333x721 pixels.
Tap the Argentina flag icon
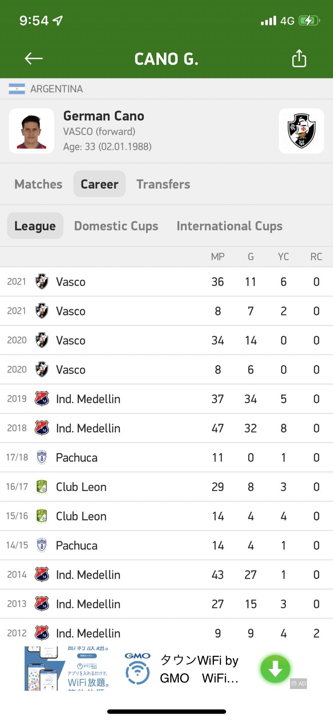(x=17, y=89)
